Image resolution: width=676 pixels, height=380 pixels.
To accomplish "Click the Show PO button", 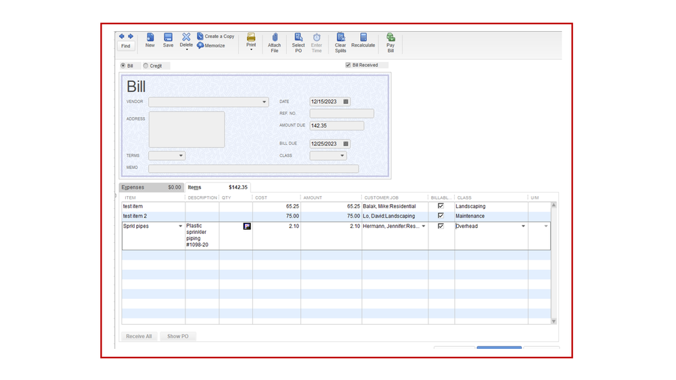I will pos(178,336).
